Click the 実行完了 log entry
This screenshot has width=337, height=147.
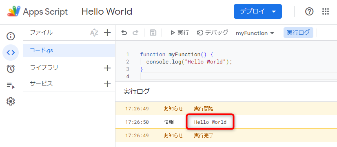pyautogui.click(x=204, y=136)
